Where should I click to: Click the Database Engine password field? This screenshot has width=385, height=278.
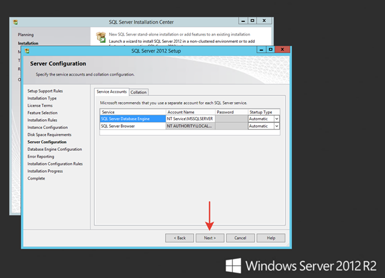[x=232, y=119]
